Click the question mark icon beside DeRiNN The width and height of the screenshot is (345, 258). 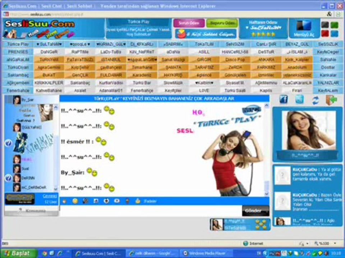tap(8, 178)
